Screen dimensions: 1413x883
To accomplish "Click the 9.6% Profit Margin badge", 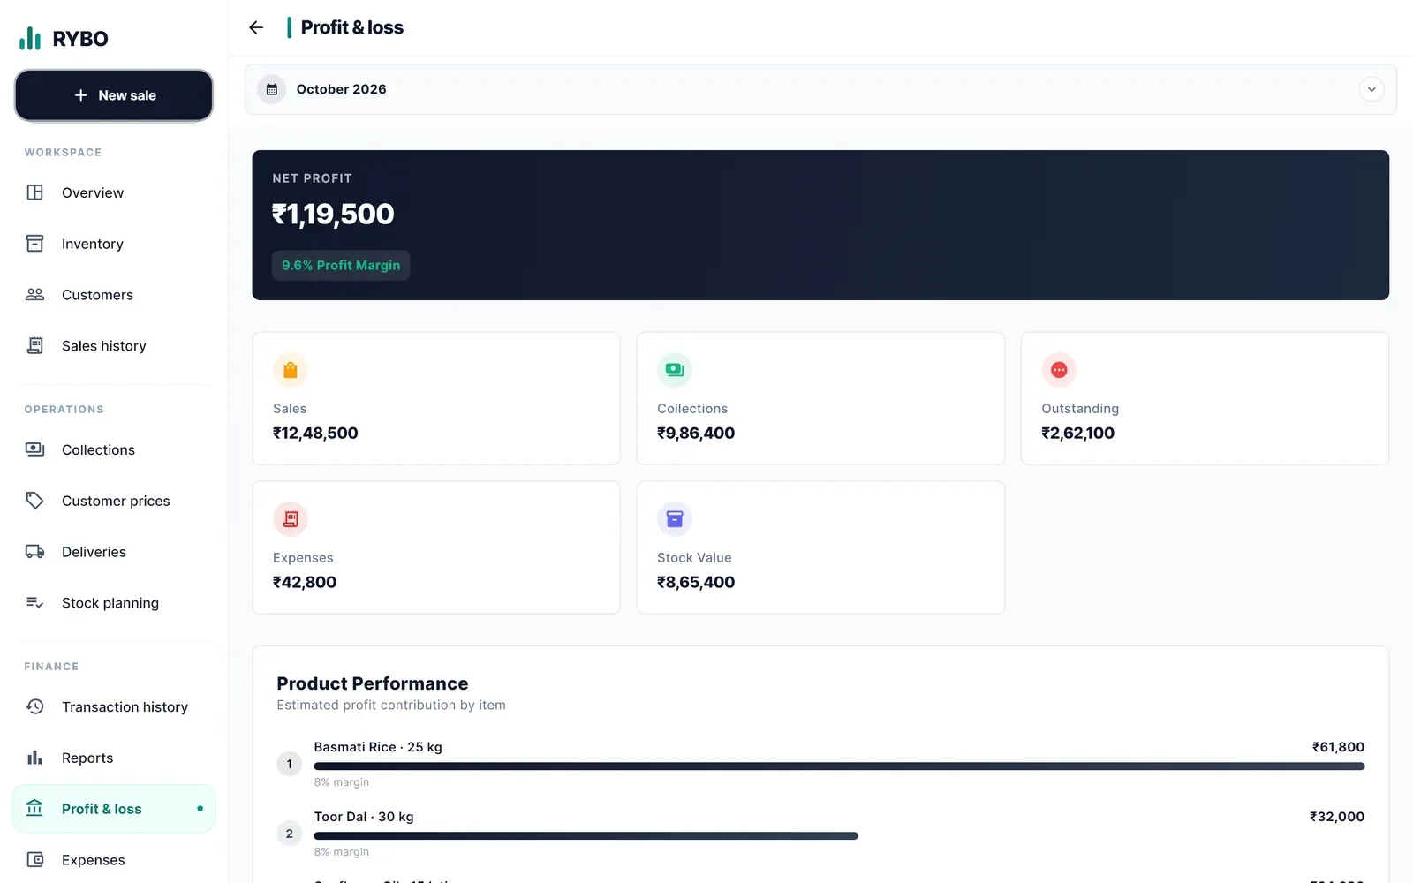I will [341, 266].
